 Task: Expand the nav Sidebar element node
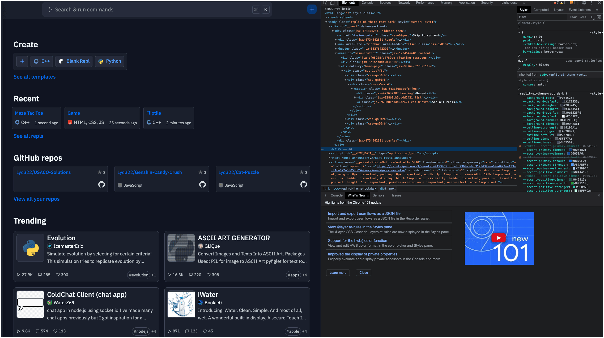point(336,44)
